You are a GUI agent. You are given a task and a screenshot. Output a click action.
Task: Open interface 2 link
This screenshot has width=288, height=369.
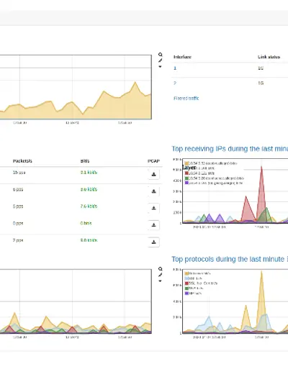(175, 83)
